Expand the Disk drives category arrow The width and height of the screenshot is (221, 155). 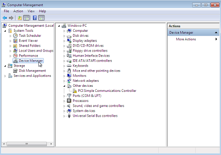(x=64, y=36)
